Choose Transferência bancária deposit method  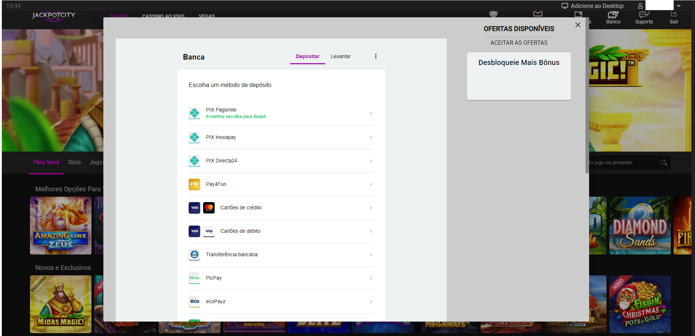pyautogui.click(x=232, y=255)
